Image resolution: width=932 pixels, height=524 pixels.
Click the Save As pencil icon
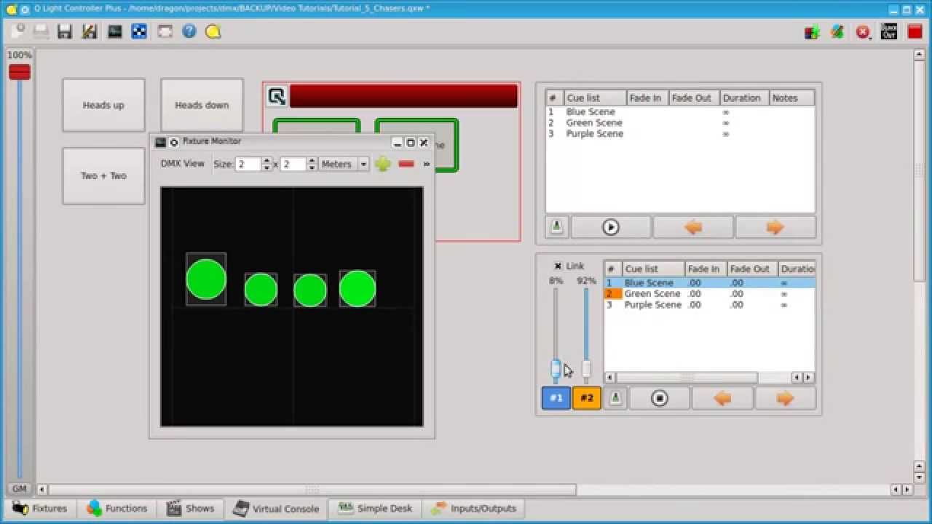click(x=89, y=31)
